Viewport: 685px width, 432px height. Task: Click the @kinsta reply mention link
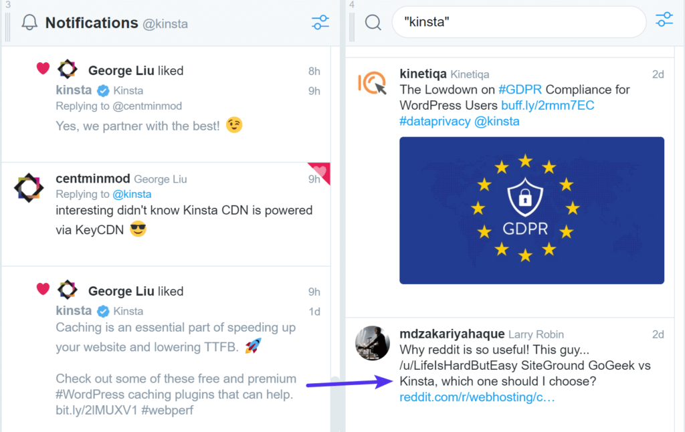(x=132, y=195)
